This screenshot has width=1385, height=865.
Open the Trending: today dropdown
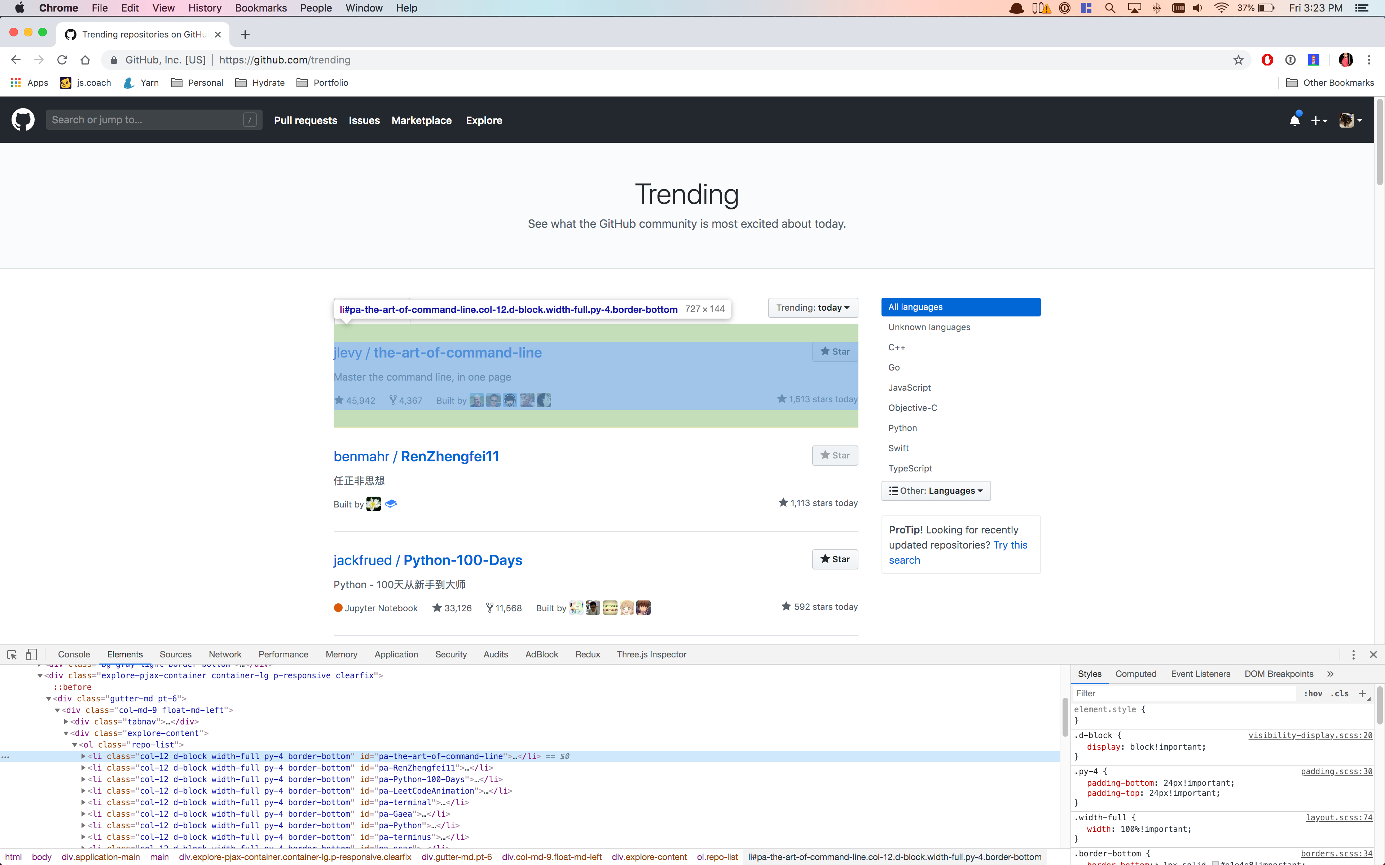pos(812,307)
